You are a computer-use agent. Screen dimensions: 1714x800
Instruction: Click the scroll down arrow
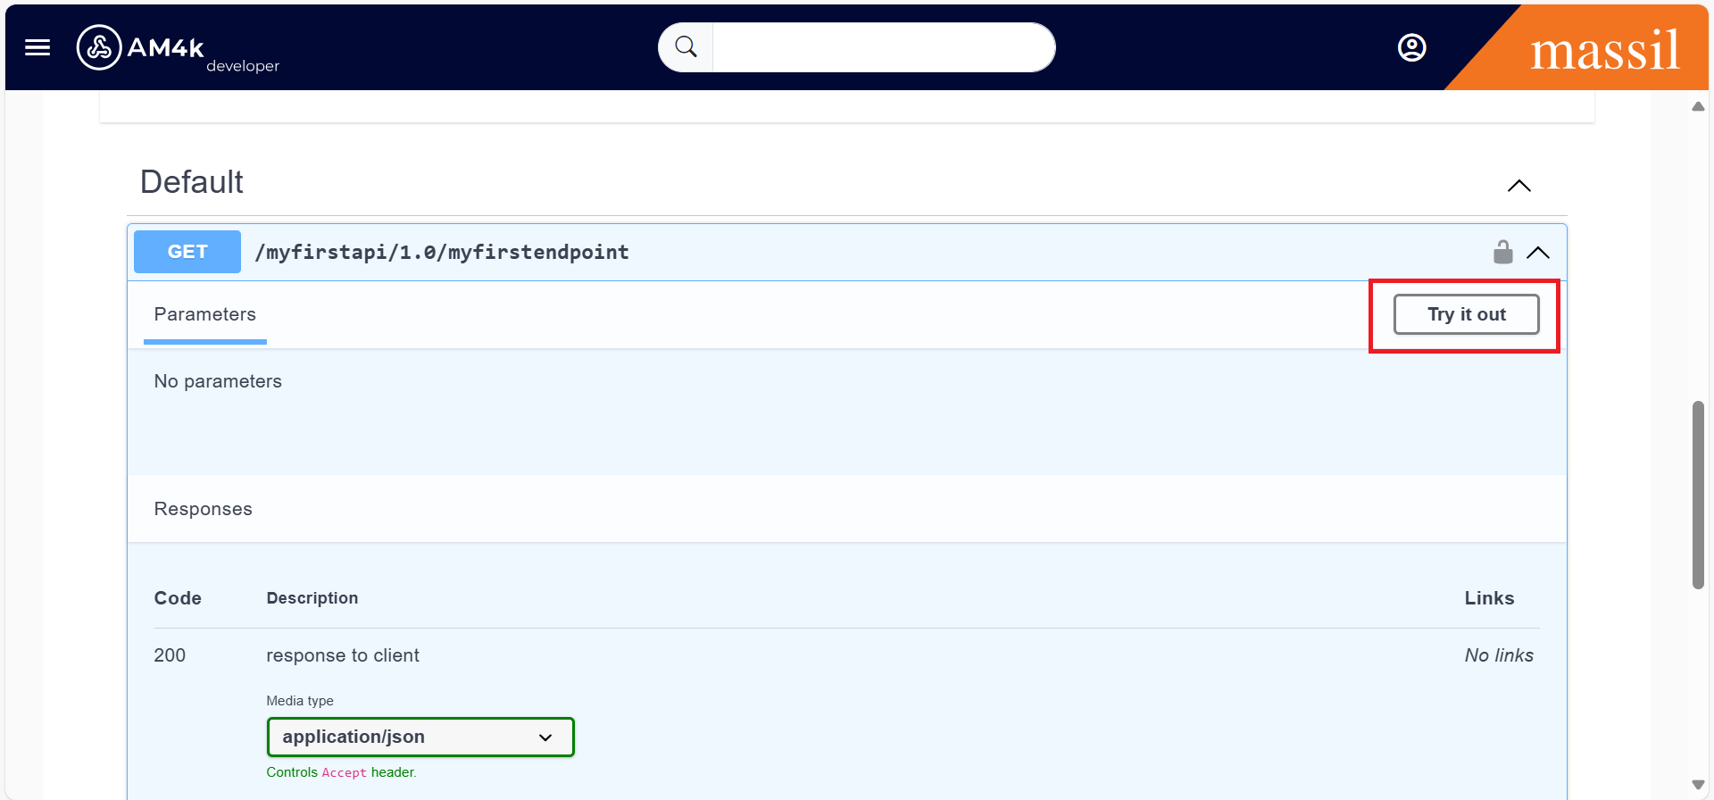1698,785
